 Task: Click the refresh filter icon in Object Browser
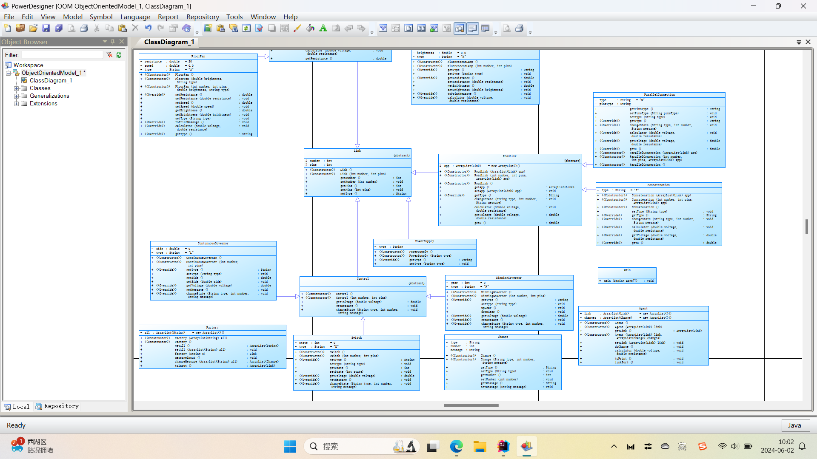[x=119, y=55]
